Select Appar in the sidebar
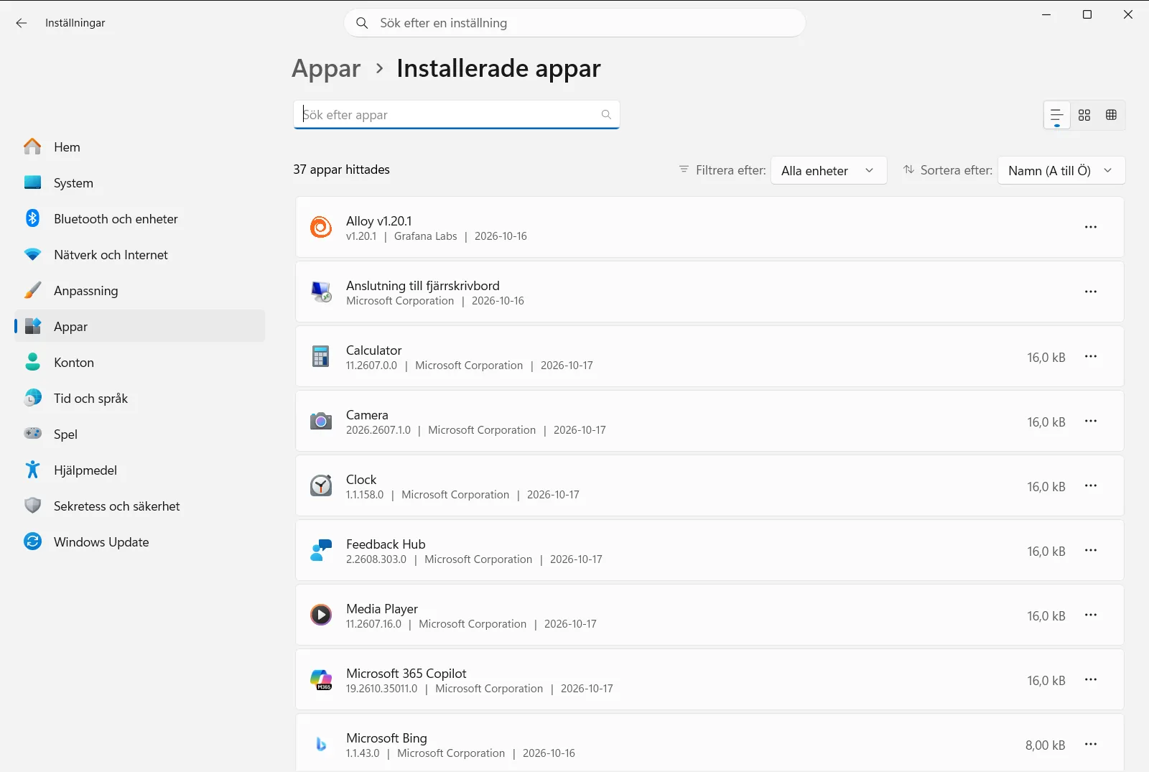This screenshot has height=772, width=1149. (139, 327)
